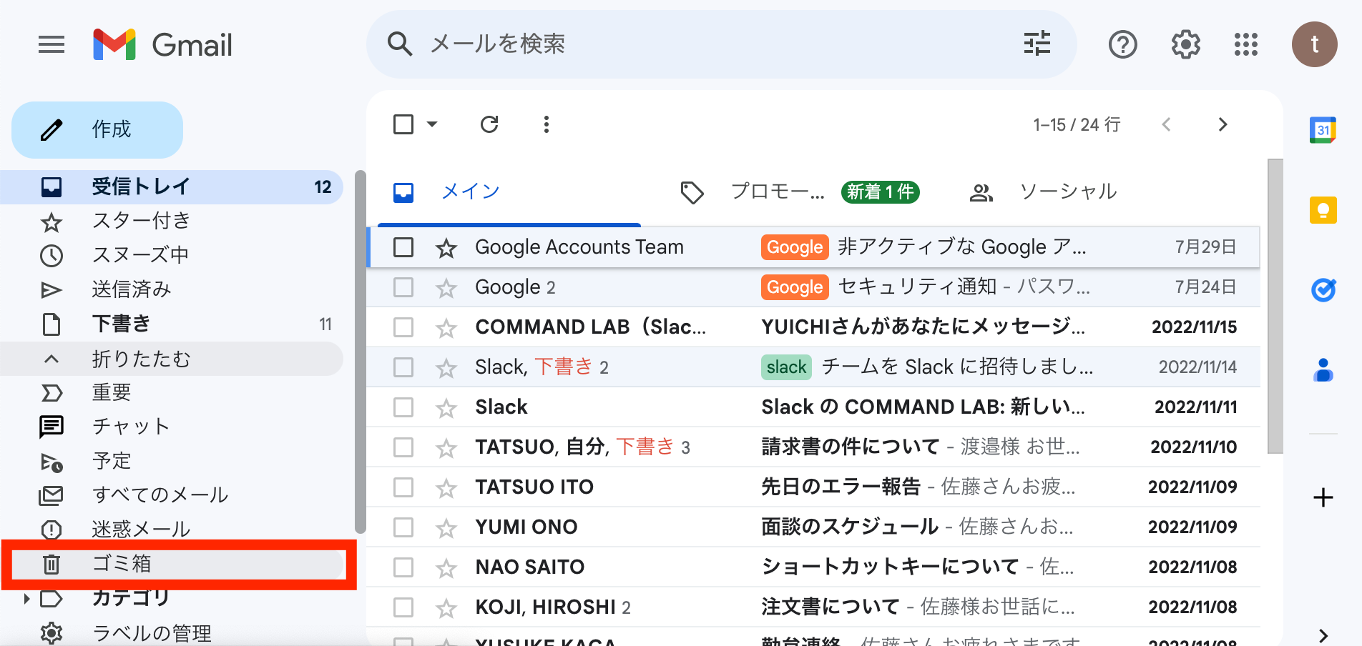The image size is (1362, 646).
Task: Switch to the プロモーション tab
Action: tap(800, 192)
